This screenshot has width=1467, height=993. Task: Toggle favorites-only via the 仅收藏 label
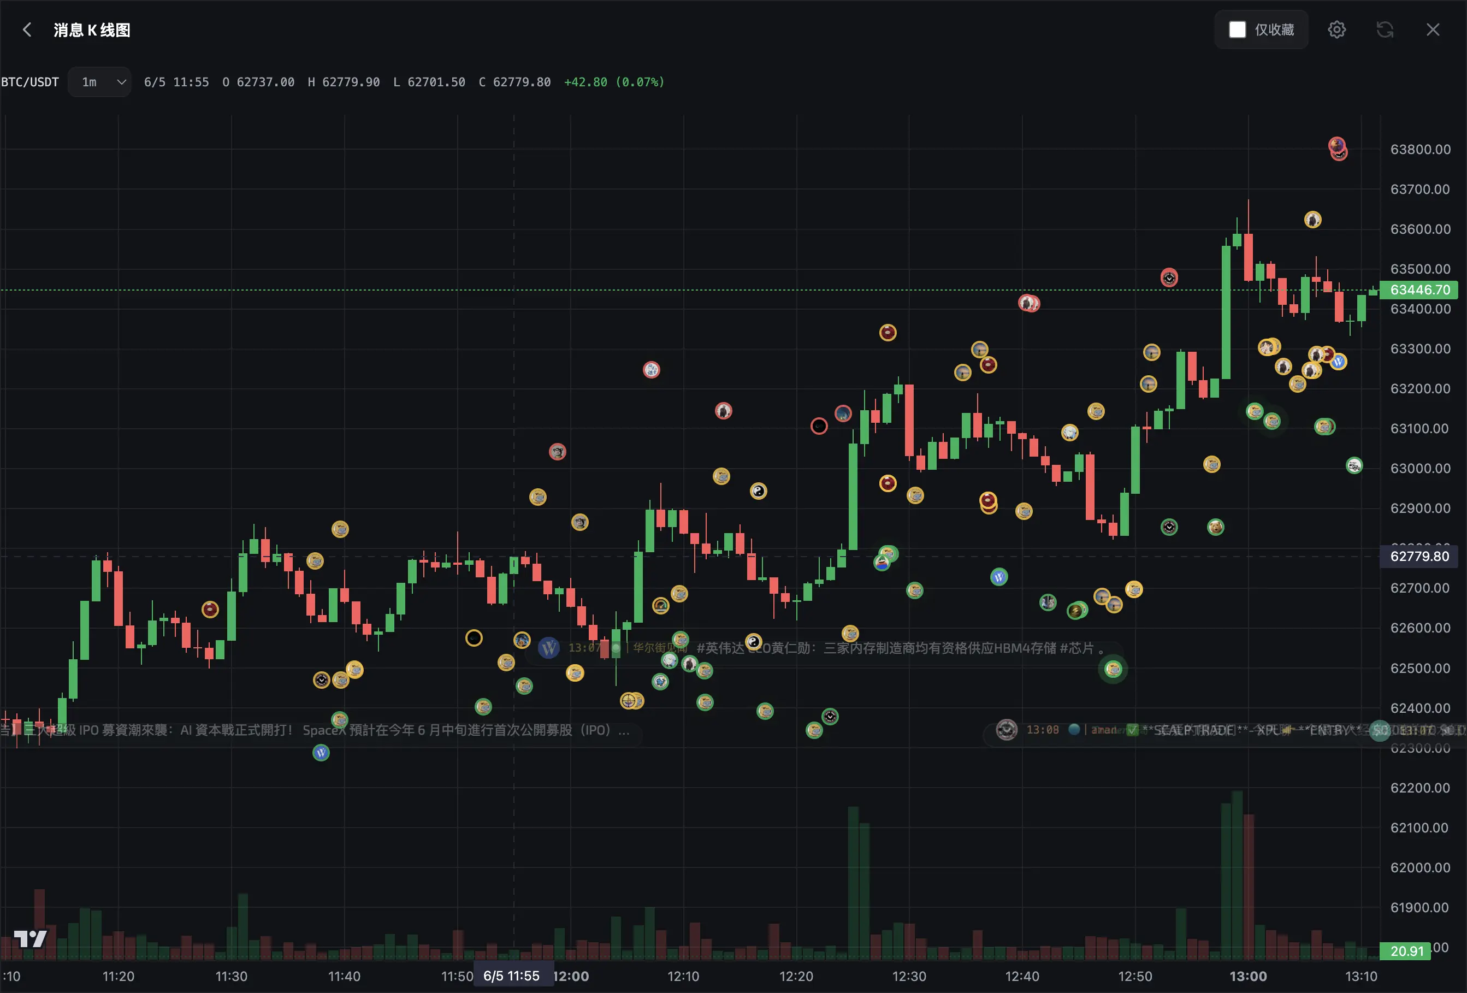1274,29
